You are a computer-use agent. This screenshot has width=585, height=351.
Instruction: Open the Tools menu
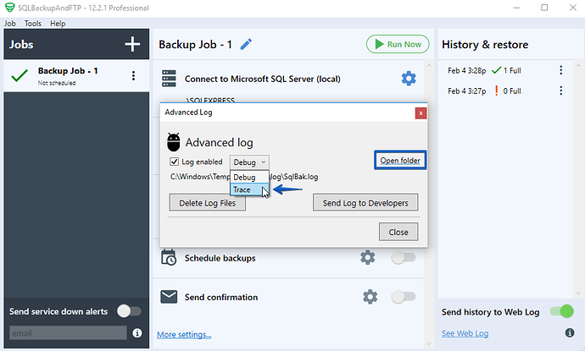pyautogui.click(x=33, y=23)
